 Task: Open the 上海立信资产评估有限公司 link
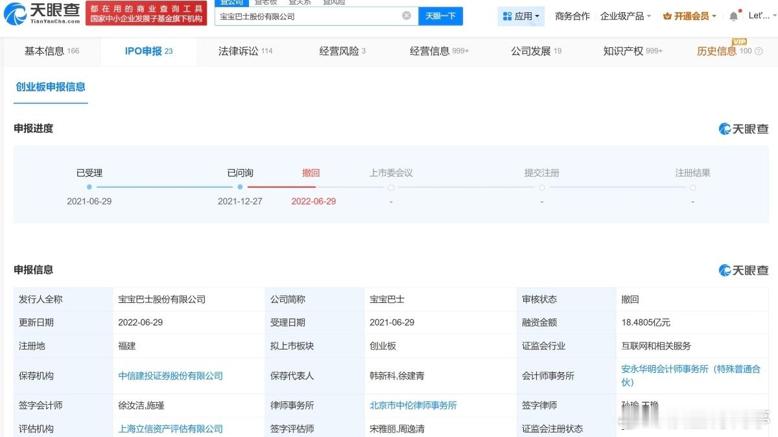pyautogui.click(x=171, y=429)
